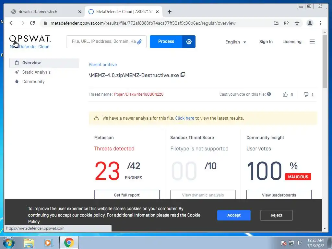Screen dimensions: 332x249
Task: Click the Trojan/Diskwriter threat name
Action: tap(138, 94)
